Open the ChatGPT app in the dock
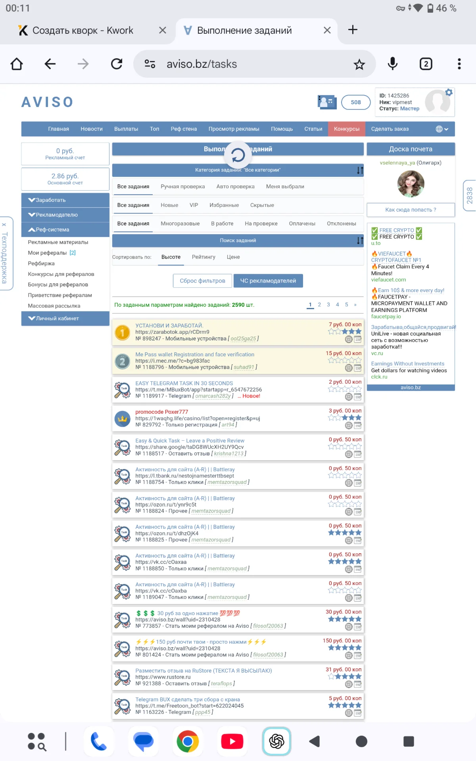 (x=277, y=741)
